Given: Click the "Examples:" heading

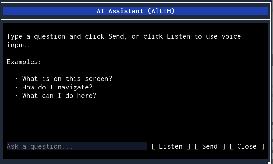Looking at the screenshot, I should (24, 62).
